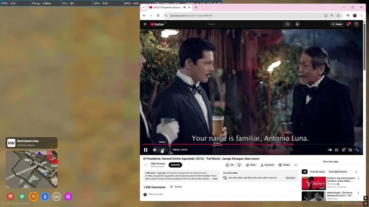
Task: Share the video
Action: pos(251,165)
